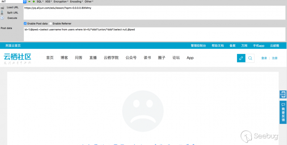
Task: Open 云邮箱 link
Action: (275, 46)
